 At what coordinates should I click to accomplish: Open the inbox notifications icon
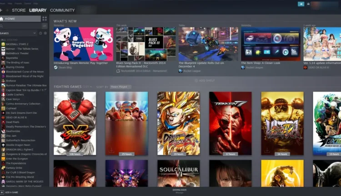coord(308,4)
